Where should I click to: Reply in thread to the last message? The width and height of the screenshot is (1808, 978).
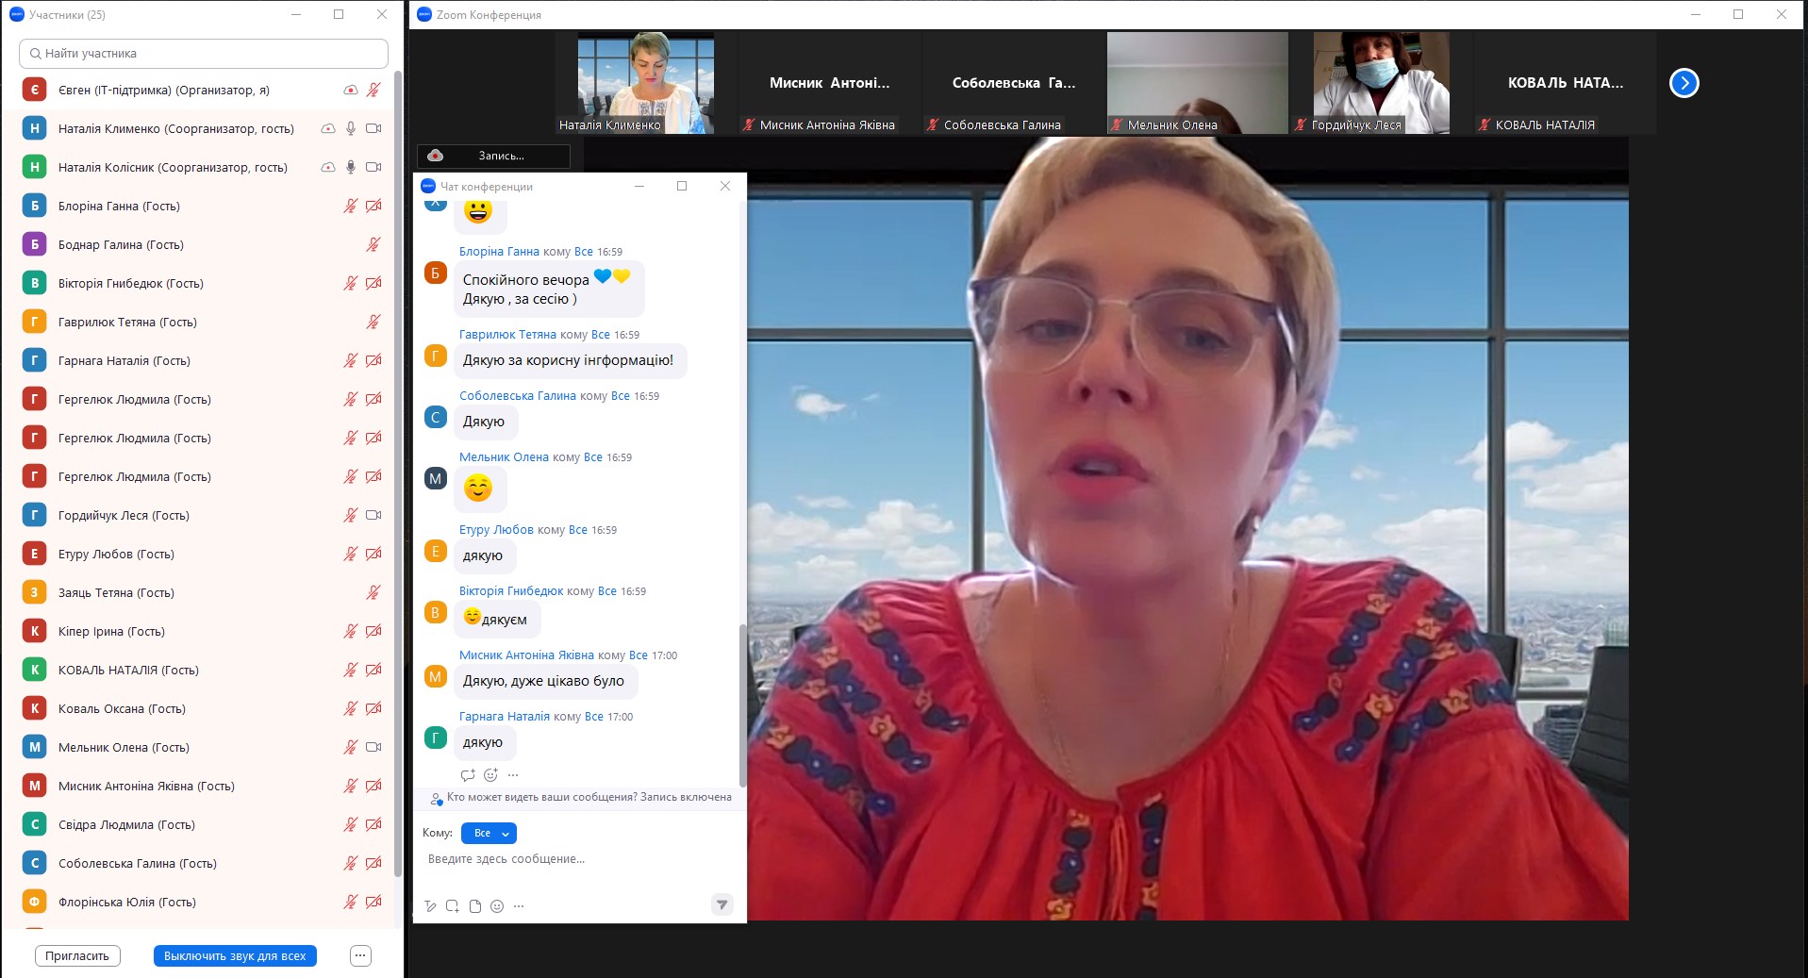tap(468, 775)
